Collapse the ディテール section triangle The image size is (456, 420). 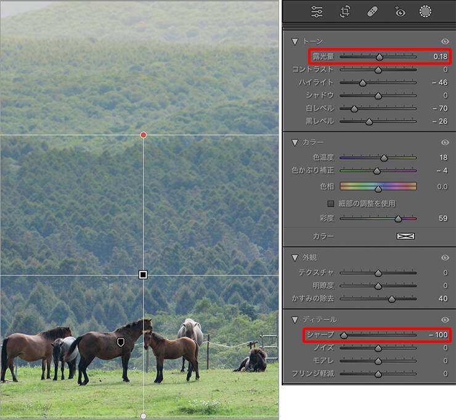click(x=295, y=320)
